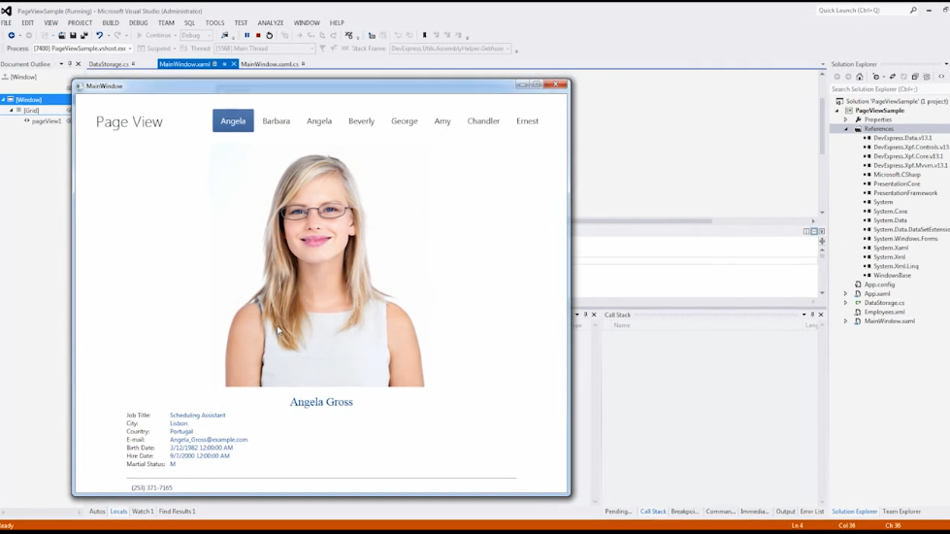Click the Pending Changes Filter icon
This screenshot has width=950, height=534.
tap(876, 77)
